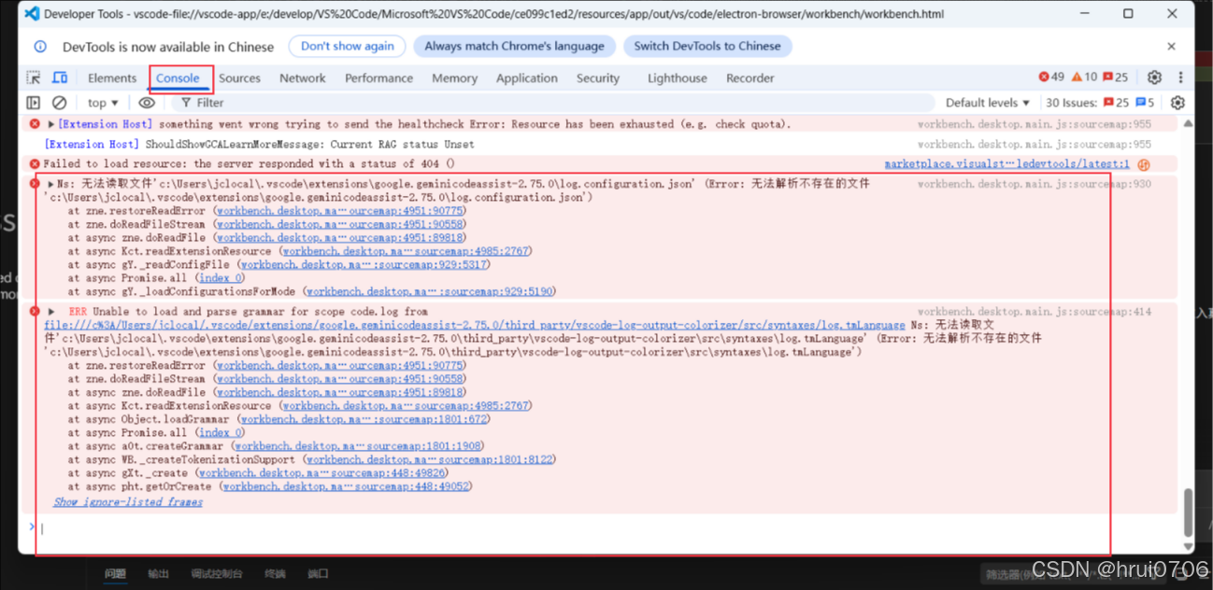The height and width of the screenshot is (590, 1213).
Task: Open gXt._create sourcemap:448:49826 link
Action: click(322, 473)
